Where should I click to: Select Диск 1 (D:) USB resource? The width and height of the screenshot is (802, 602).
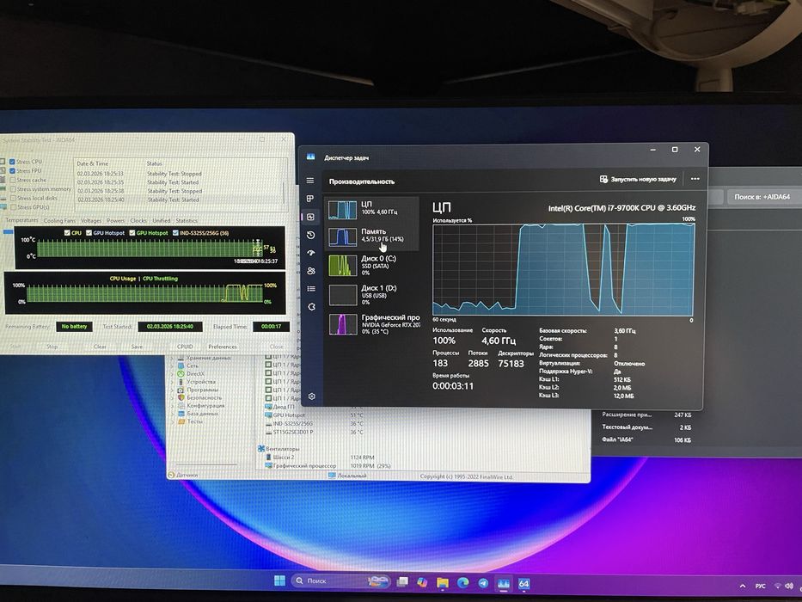pyautogui.click(x=372, y=295)
